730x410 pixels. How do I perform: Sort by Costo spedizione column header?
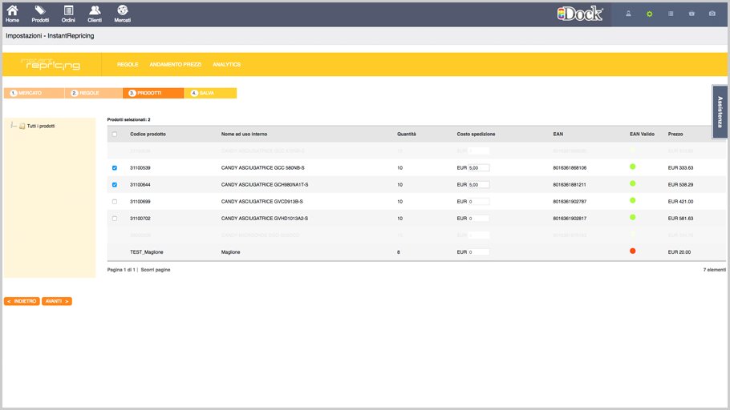click(x=476, y=135)
